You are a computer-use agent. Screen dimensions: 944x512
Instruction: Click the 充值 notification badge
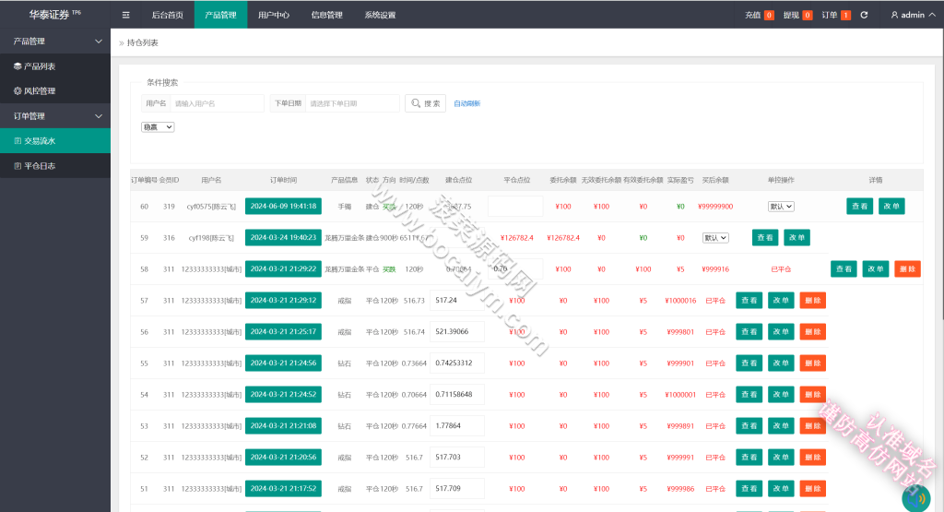pyautogui.click(x=769, y=15)
